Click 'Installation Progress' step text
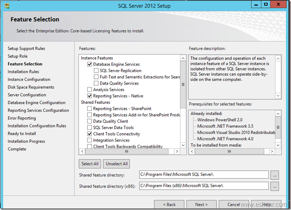The height and width of the screenshot is (210, 291). point(26,141)
